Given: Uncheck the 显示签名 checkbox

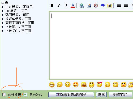Looking at the screenshot, I should pyautogui.click(x=25, y=95).
